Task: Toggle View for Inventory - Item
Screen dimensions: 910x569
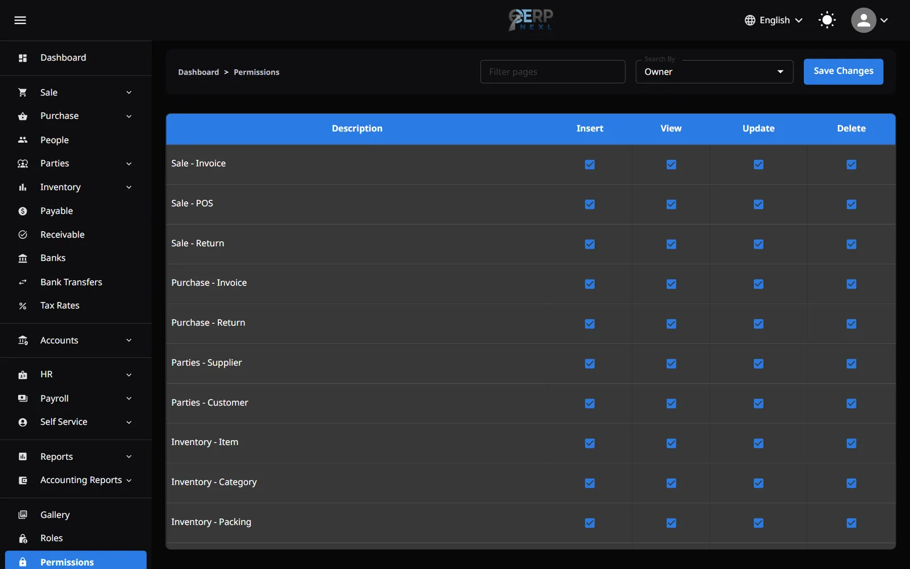Action: pos(671,443)
